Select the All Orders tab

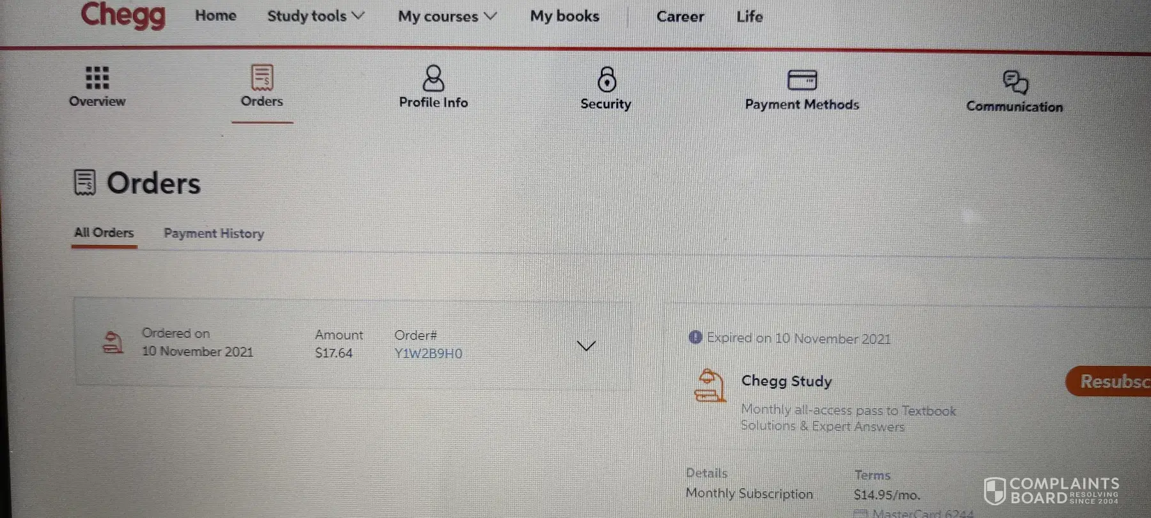pyautogui.click(x=104, y=233)
